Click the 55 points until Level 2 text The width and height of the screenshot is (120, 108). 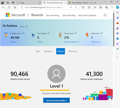[x=56, y=93]
